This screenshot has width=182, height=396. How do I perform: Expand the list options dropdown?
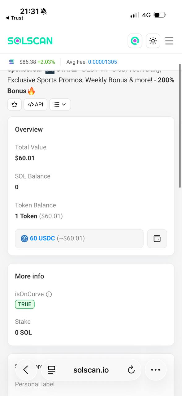point(60,105)
